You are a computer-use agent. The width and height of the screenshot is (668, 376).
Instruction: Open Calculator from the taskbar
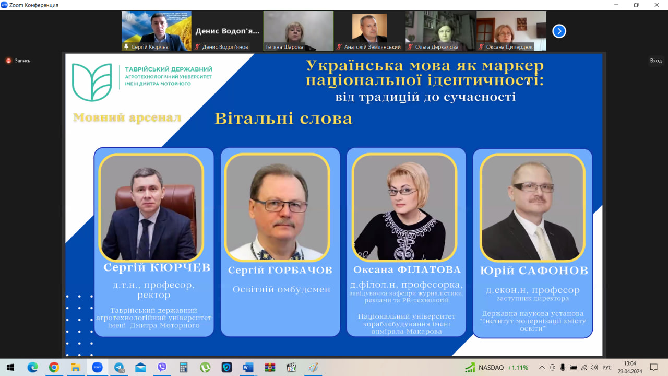(x=183, y=367)
